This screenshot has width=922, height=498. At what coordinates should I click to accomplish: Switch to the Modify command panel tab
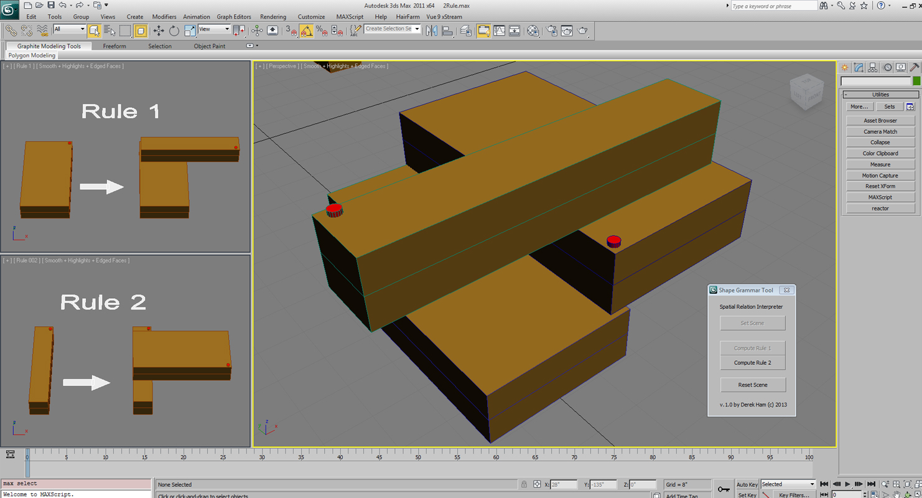(x=859, y=68)
